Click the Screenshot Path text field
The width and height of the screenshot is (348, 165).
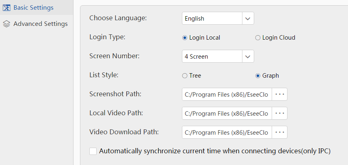point(227,94)
